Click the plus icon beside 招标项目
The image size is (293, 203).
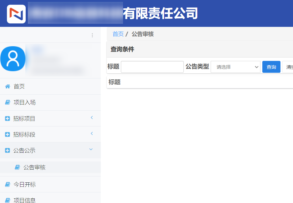click(8, 119)
